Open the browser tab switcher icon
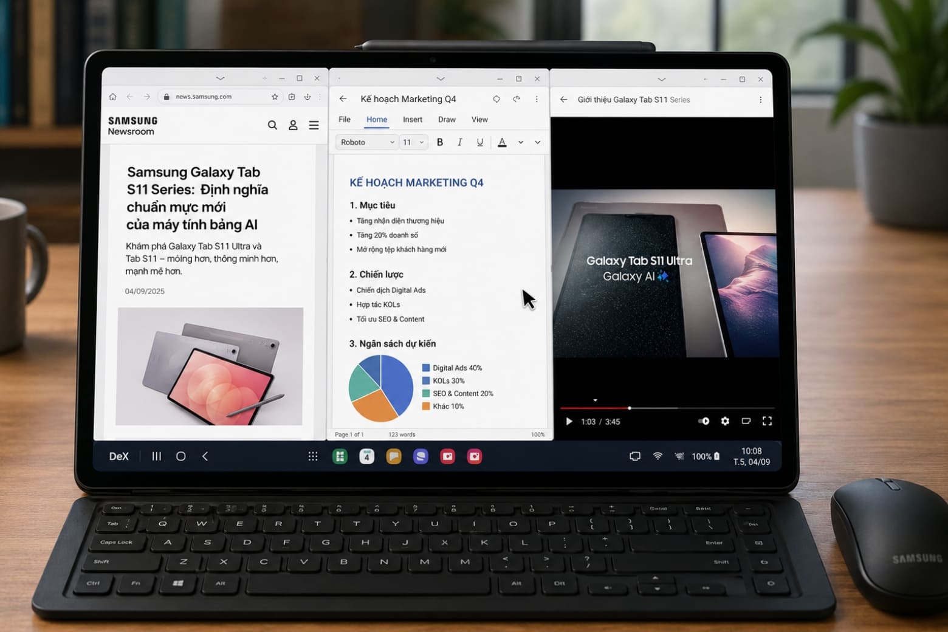The image size is (948, 632). click(x=292, y=97)
